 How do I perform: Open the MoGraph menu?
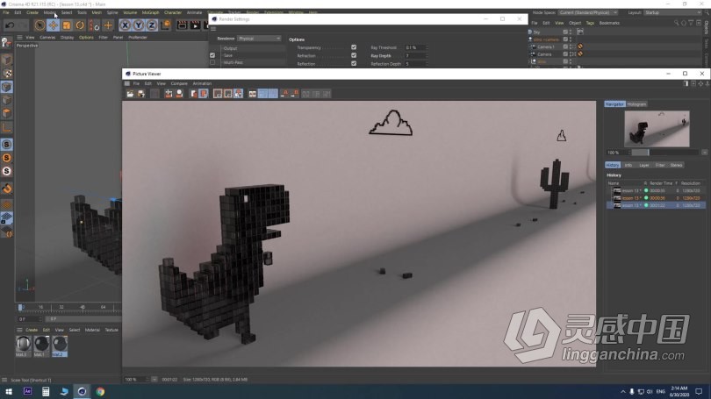click(x=151, y=12)
